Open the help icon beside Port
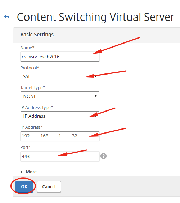Screen dimensions: 180x203 pos(103,156)
